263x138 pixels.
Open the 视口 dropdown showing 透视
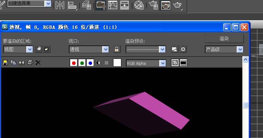coord(89,49)
